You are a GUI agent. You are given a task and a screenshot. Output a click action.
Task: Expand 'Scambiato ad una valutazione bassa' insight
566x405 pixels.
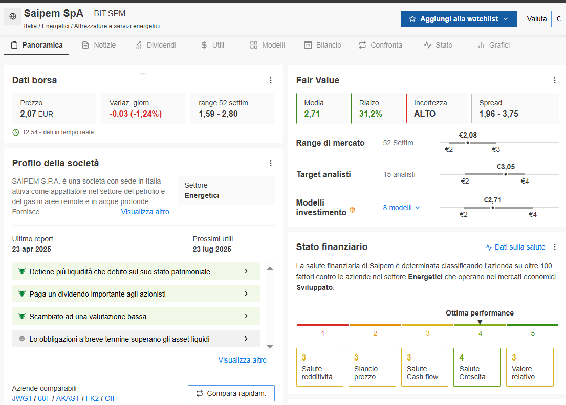[246, 316]
